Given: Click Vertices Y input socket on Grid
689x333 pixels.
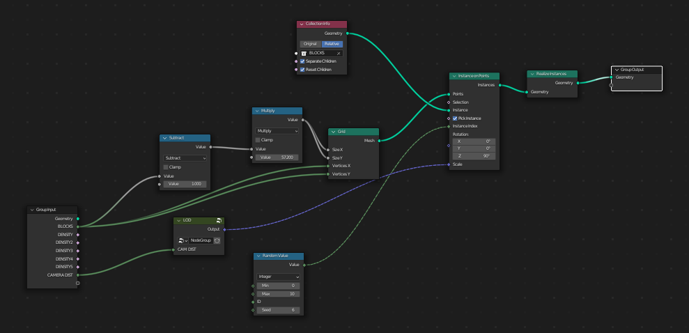Looking at the screenshot, I should (328, 174).
